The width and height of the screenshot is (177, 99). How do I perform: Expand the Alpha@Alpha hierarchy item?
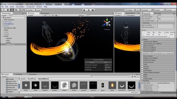point(3,24)
